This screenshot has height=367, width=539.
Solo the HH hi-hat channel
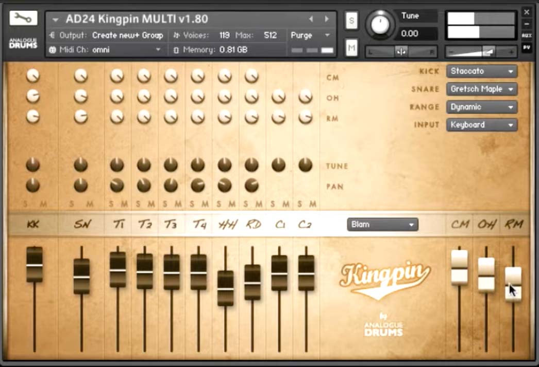[219, 204]
